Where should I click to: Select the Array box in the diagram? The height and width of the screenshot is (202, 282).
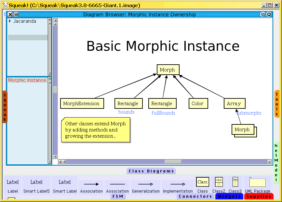tap(235, 103)
